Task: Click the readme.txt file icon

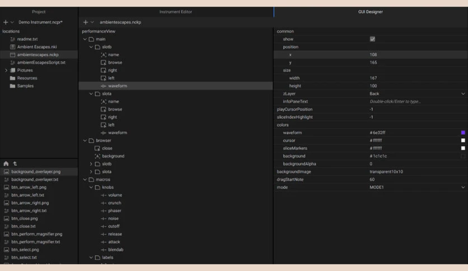Action: pyautogui.click(x=12, y=39)
